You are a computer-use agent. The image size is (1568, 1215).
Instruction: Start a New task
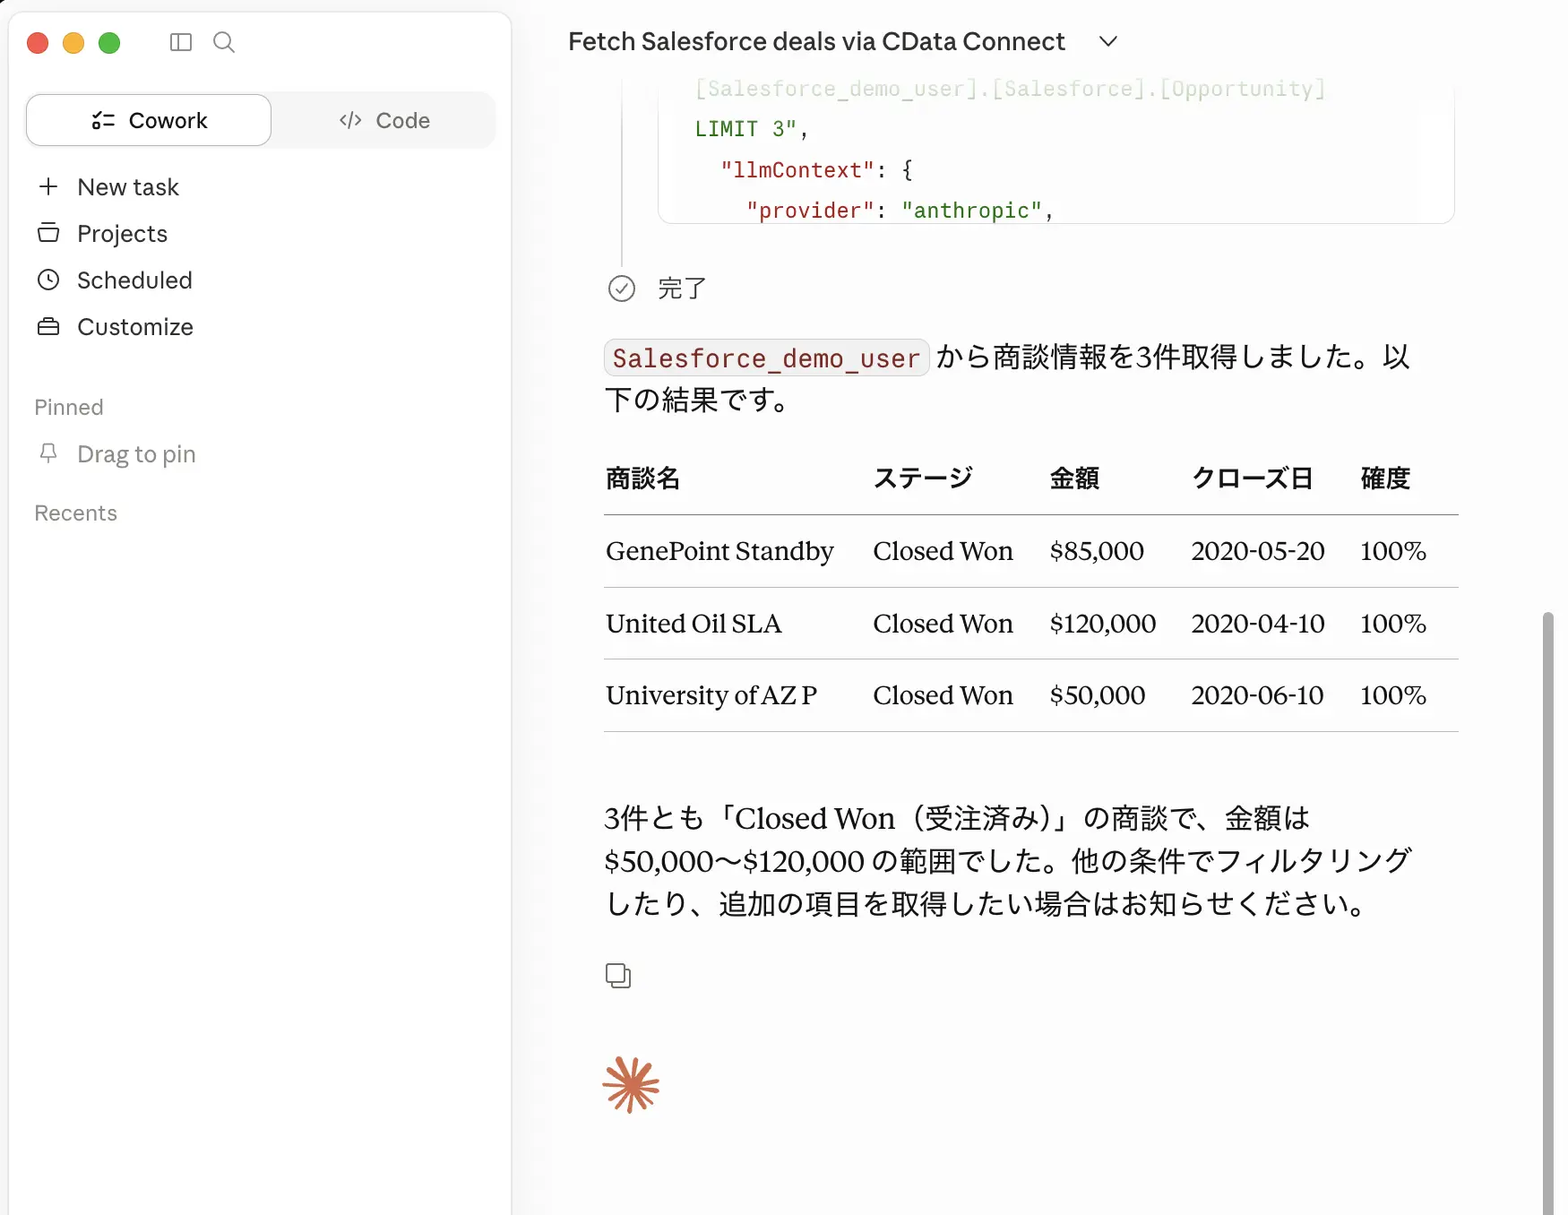[x=128, y=187]
